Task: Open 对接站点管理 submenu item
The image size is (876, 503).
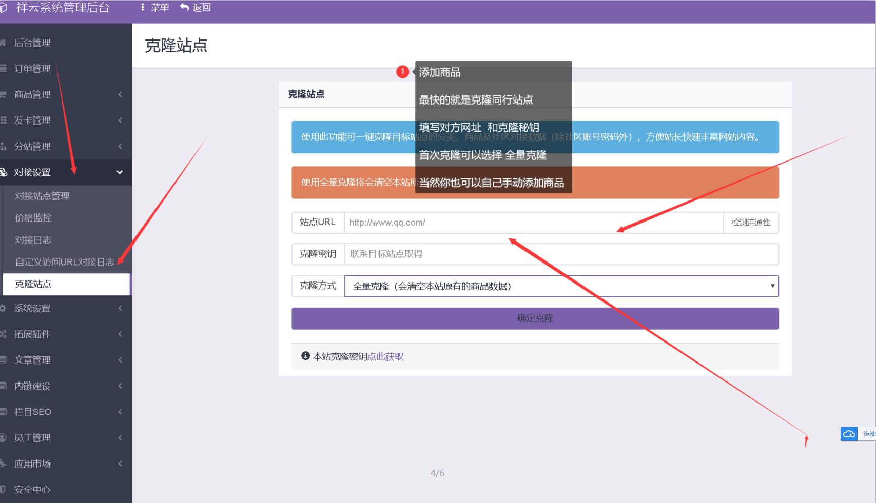Action: pos(42,196)
